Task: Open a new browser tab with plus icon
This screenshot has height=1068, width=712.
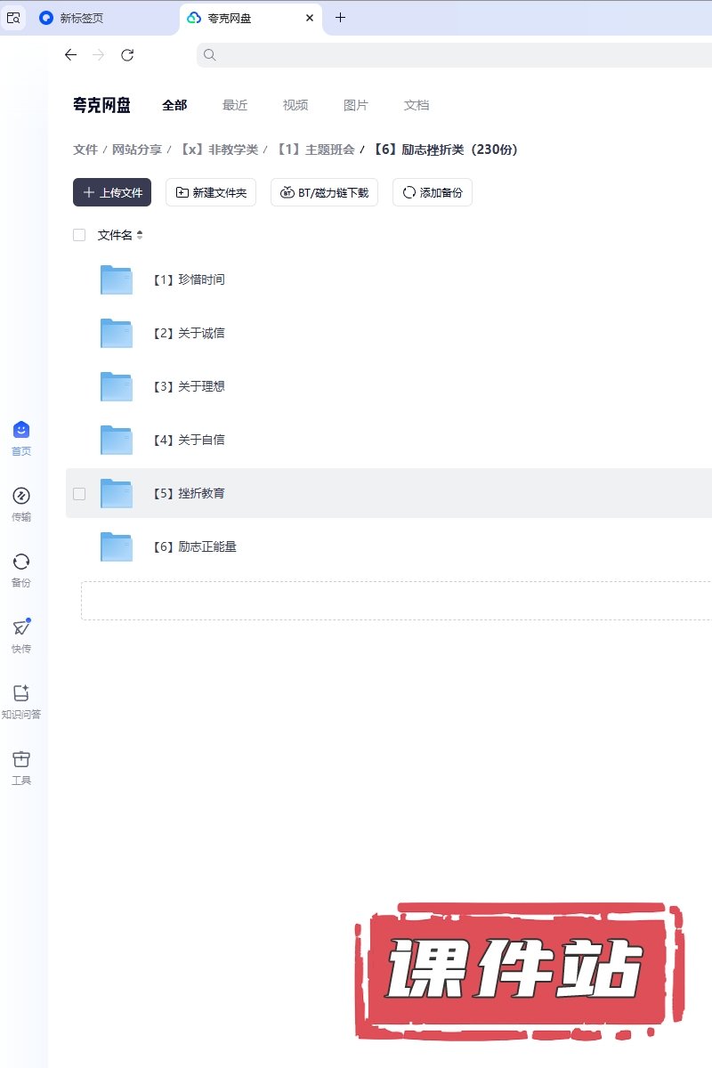Action: point(340,18)
